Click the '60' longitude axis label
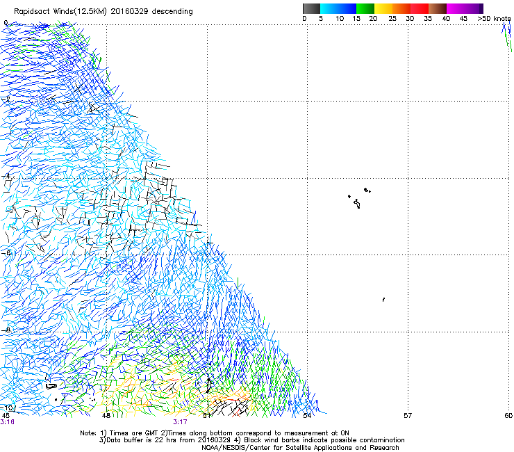The image size is (514, 452). click(x=508, y=416)
